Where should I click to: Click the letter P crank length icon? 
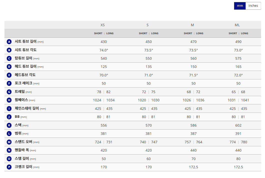9,167
